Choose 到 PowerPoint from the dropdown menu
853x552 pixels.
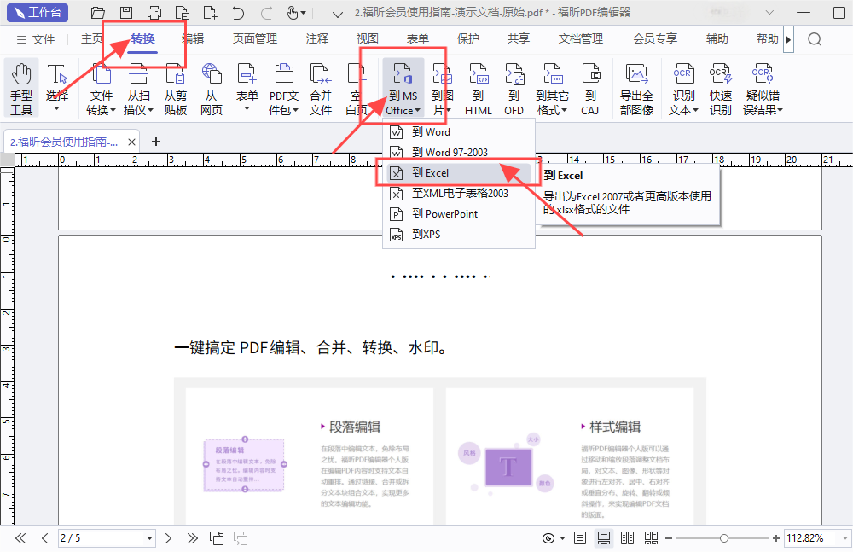444,214
